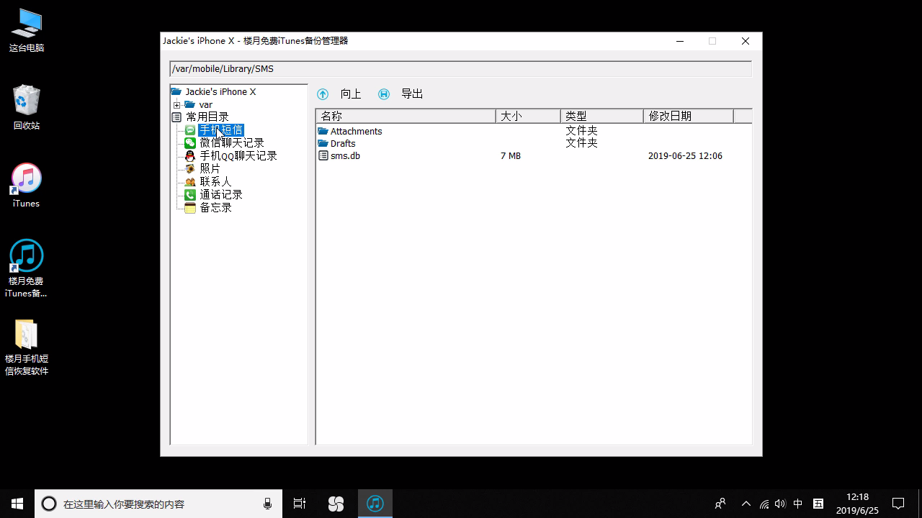Screen dimensions: 922x518
Task: Show hidden system tray icons
Action: [746, 504]
